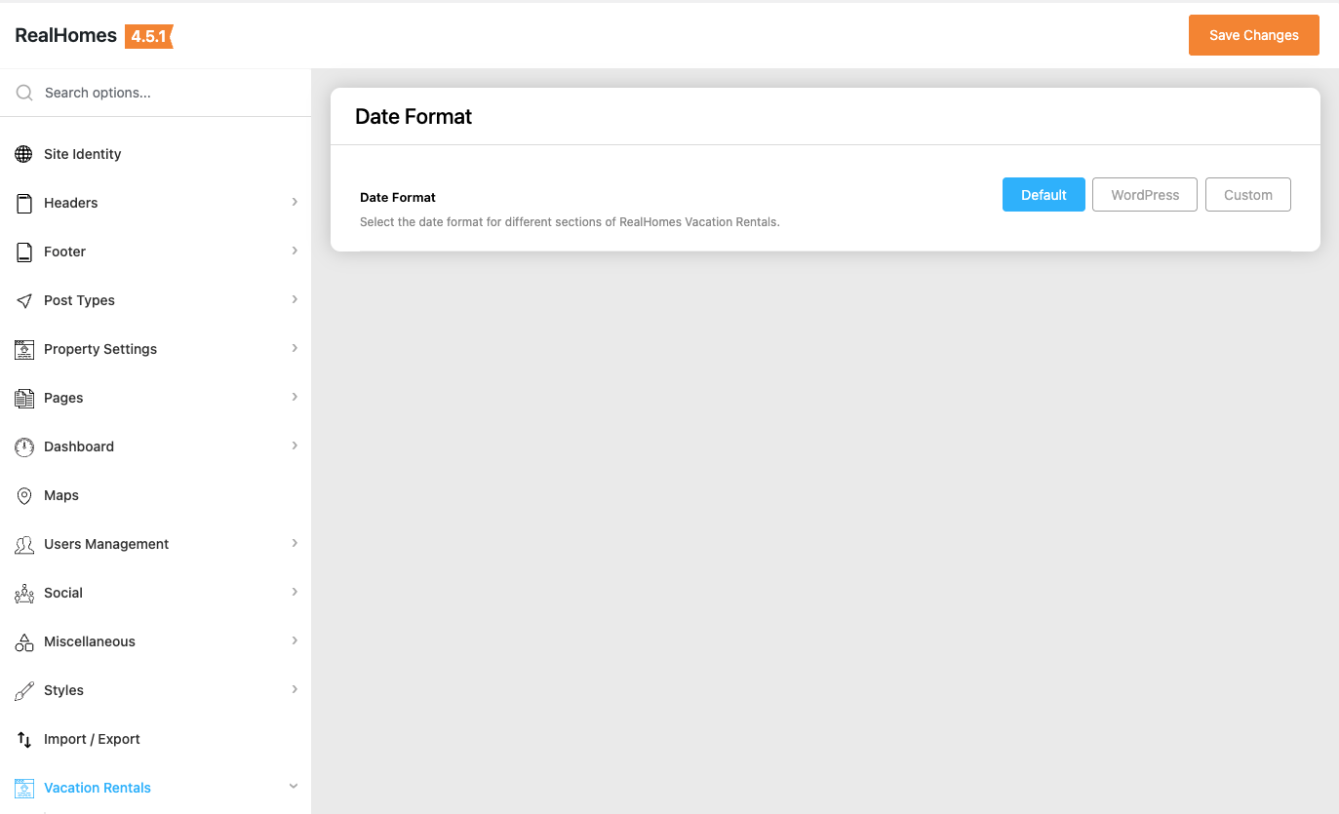Choose the WordPress date format option
The width and height of the screenshot is (1339, 814).
coord(1145,195)
